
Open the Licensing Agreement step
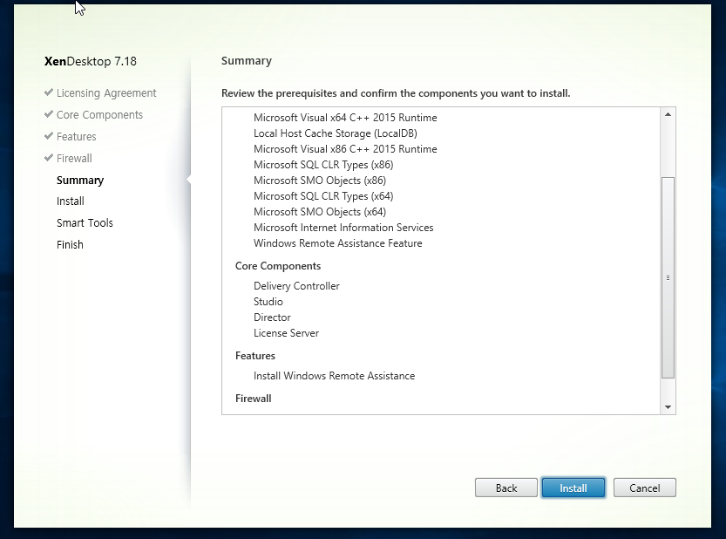click(106, 93)
